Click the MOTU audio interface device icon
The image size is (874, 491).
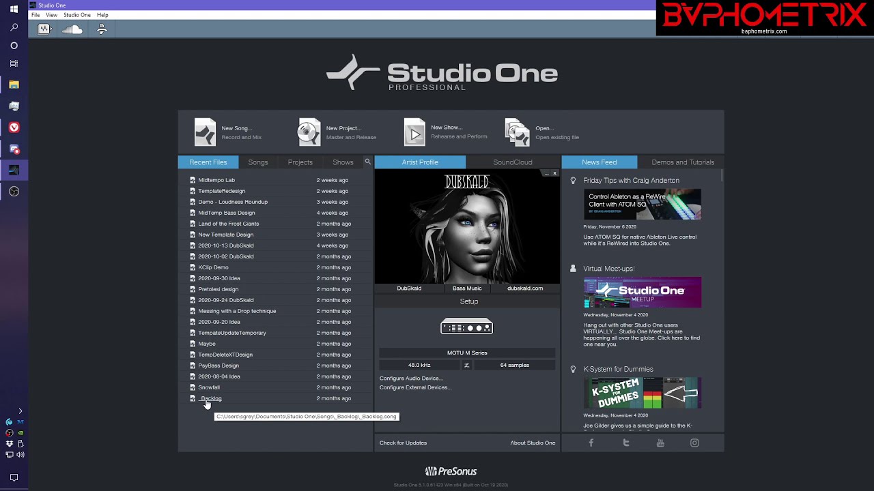[467, 327]
